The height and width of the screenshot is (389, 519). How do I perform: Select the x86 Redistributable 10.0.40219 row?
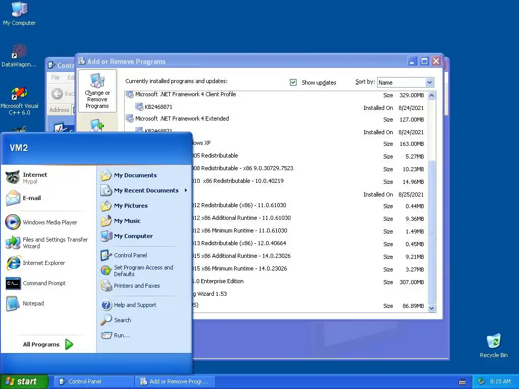[309, 181]
